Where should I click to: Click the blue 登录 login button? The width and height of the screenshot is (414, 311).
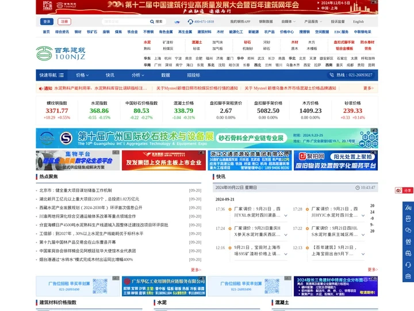click(x=47, y=22)
